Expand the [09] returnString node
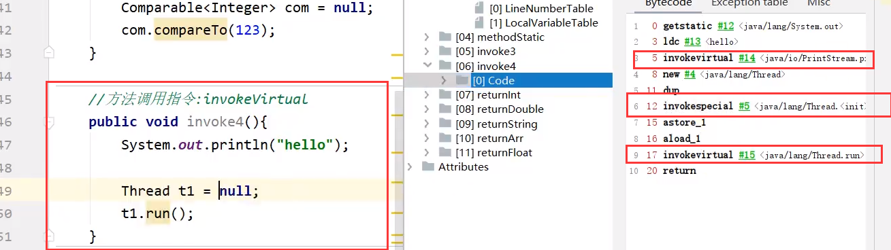891x250 pixels. tap(427, 124)
